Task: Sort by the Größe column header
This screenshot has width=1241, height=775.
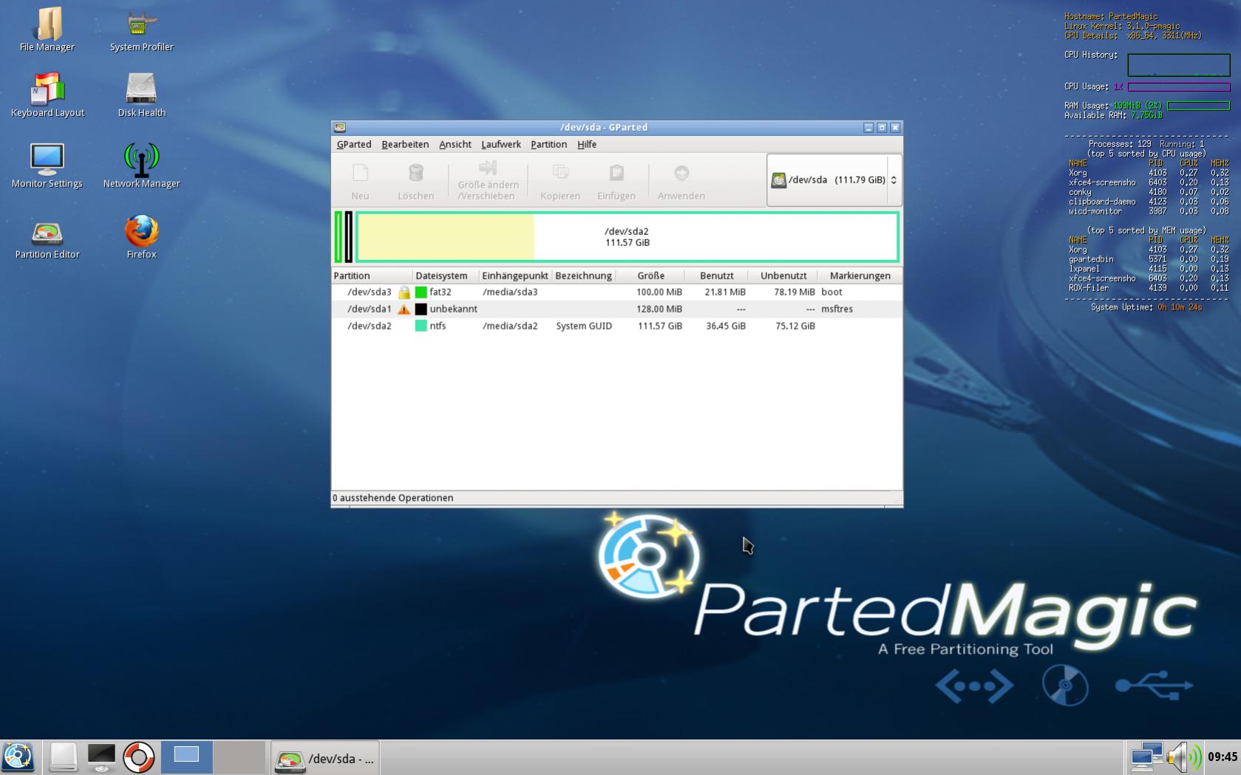Action: 650,276
